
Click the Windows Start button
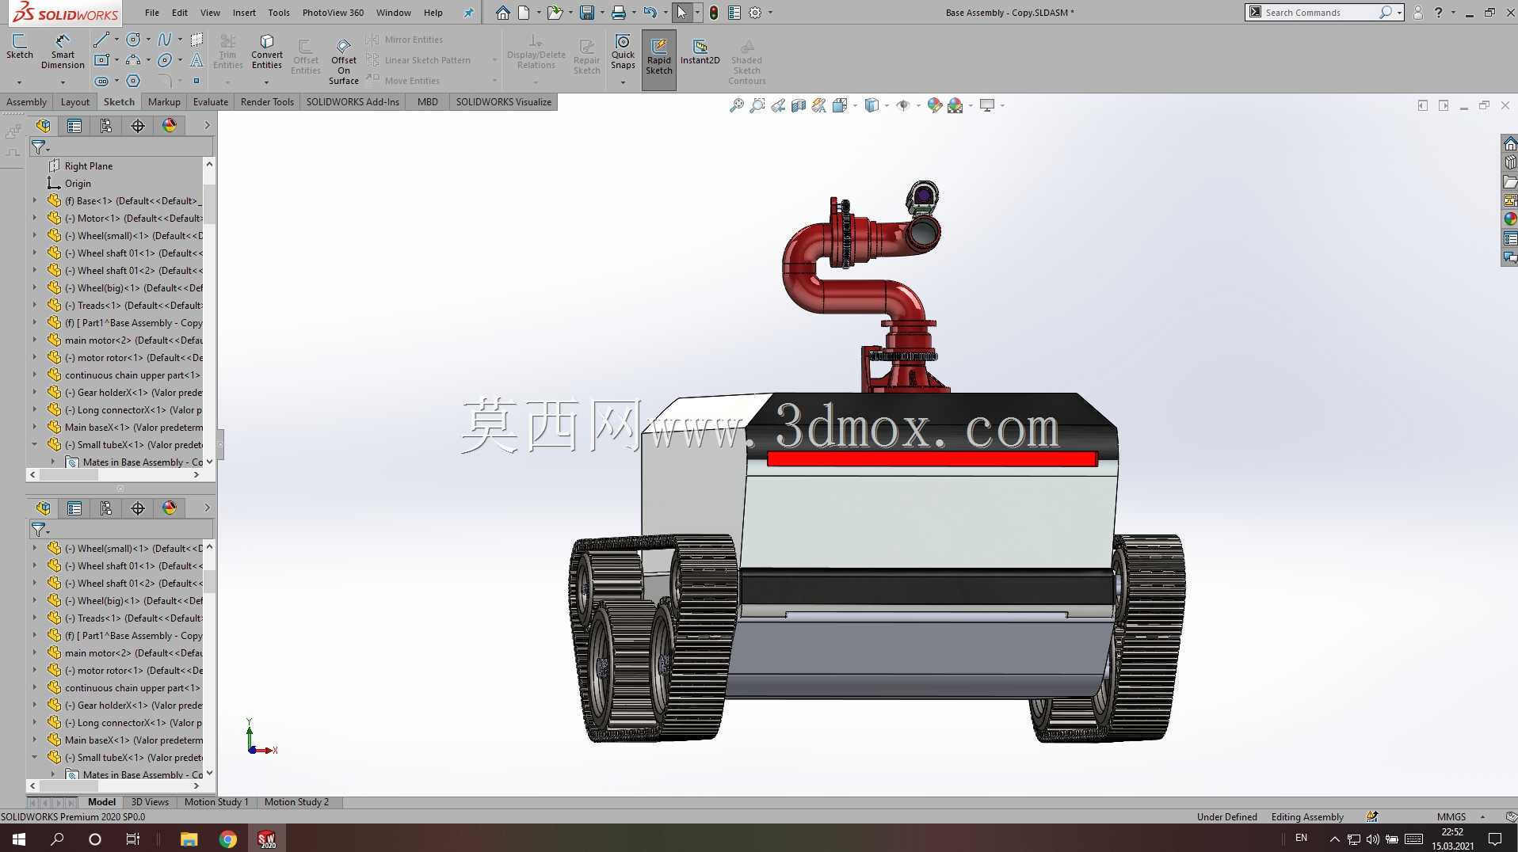point(19,839)
